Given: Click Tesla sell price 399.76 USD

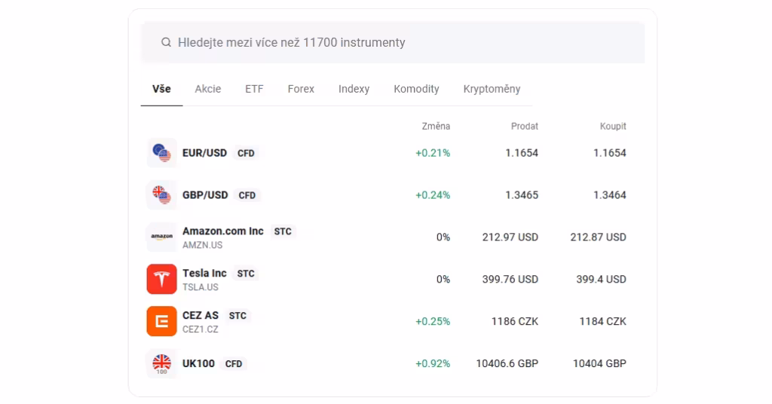Looking at the screenshot, I should (x=510, y=280).
